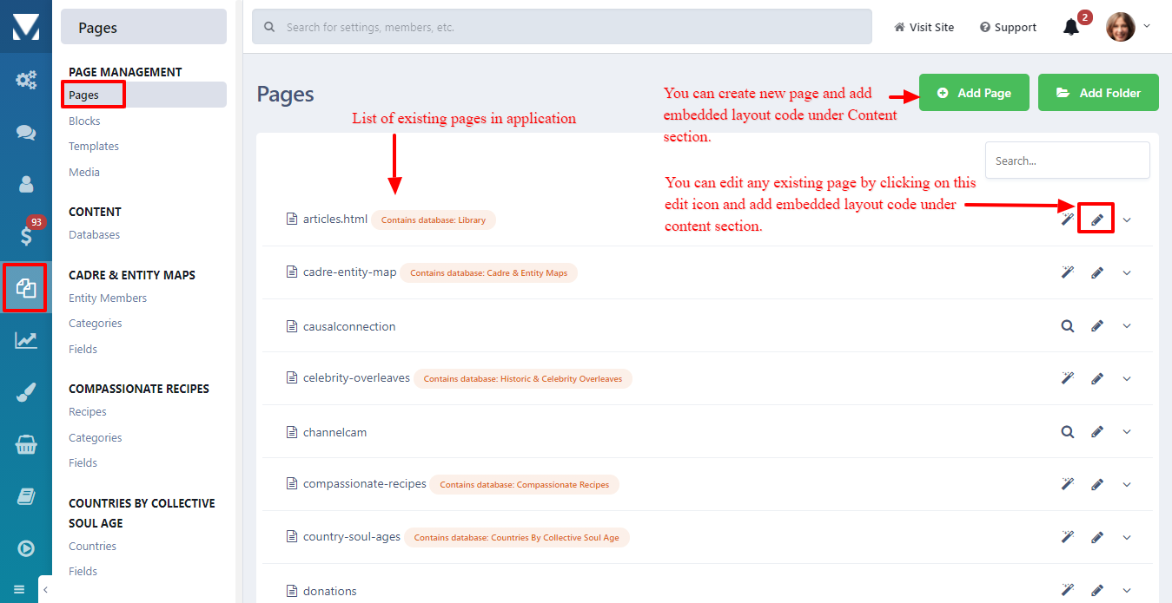Expand options dropdown for cadre-entity-map
Image resolution: width=1172 pixels, height=603 pixels.
(x=1127, y=273)
